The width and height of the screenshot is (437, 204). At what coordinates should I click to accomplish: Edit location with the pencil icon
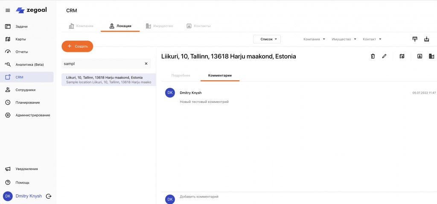tap(384, 56)
